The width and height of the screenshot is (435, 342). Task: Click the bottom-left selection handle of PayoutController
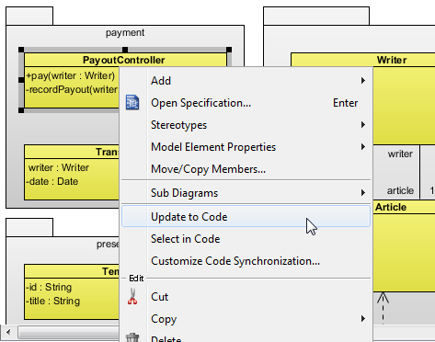point(21,110)
